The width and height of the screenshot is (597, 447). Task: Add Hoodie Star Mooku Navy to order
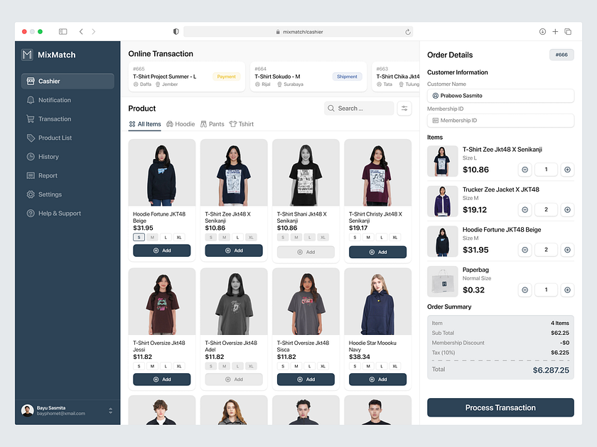click(x=377, y=380)
